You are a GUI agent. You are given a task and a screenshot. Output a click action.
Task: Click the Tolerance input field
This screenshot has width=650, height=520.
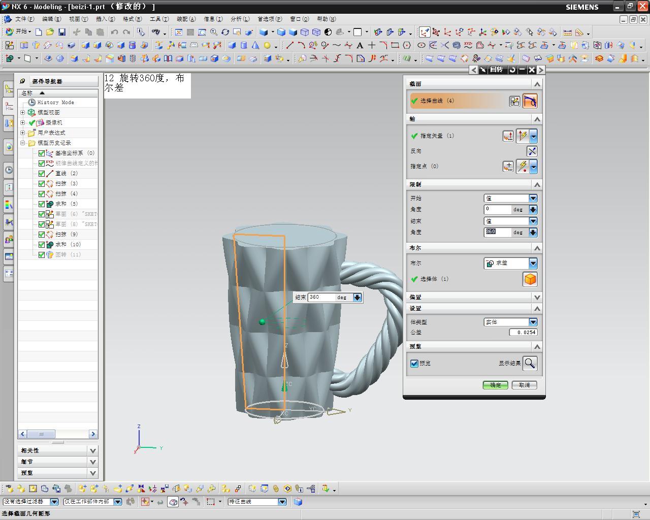coord(524,332)
